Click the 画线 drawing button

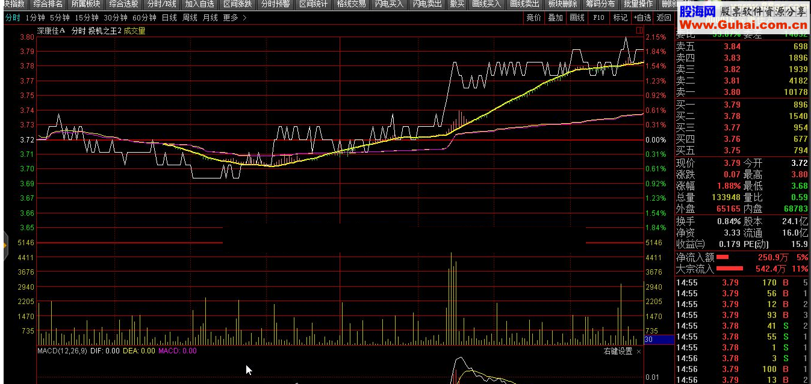coord(577,17)
